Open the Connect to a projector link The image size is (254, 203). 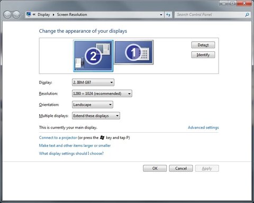coord(58,137)
